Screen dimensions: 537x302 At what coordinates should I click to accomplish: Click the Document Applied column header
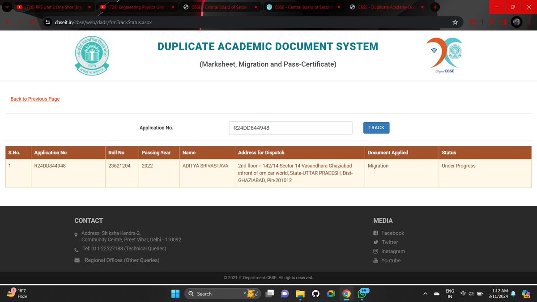(x=401, y=153)
